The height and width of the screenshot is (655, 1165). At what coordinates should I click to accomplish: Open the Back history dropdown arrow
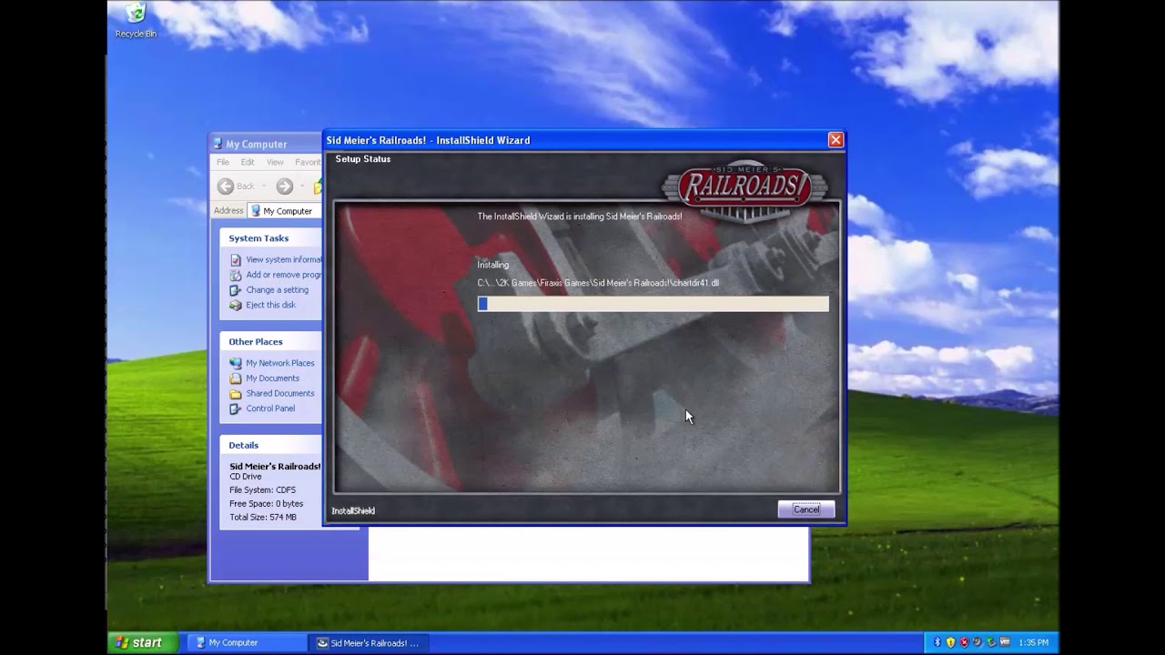264,186
